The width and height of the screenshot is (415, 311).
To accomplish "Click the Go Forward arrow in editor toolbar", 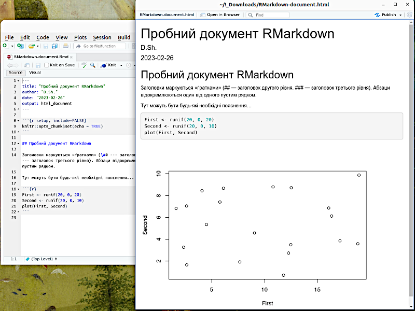I will point(16,65).
